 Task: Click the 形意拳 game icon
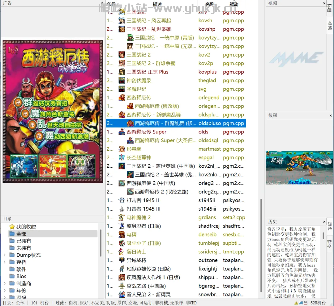click(122, 149)
